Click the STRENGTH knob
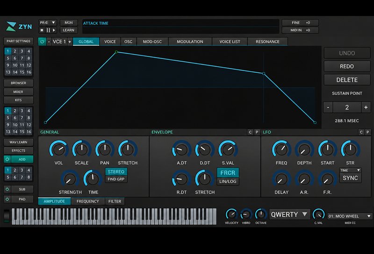The width and height of the screenshot is (374, 254). [x=70, y=179]
